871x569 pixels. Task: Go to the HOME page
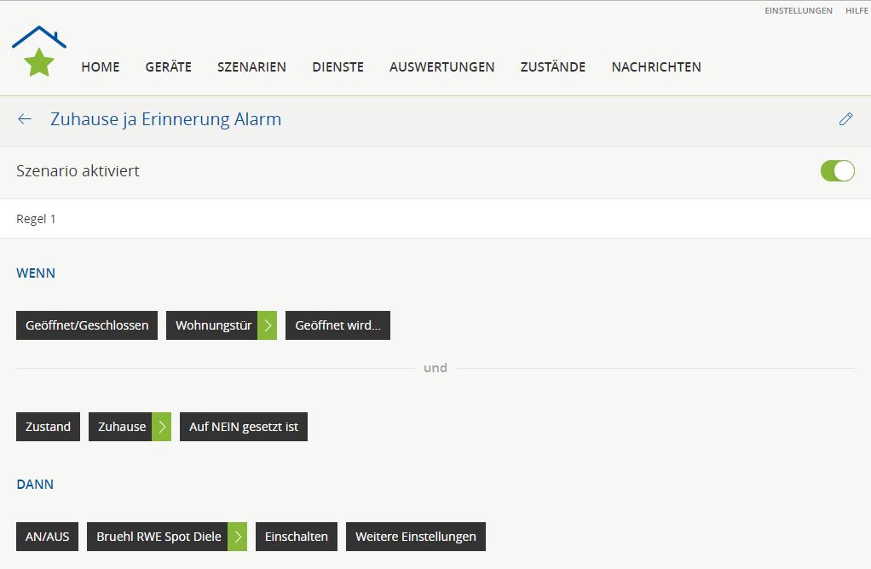pos(101,67)
